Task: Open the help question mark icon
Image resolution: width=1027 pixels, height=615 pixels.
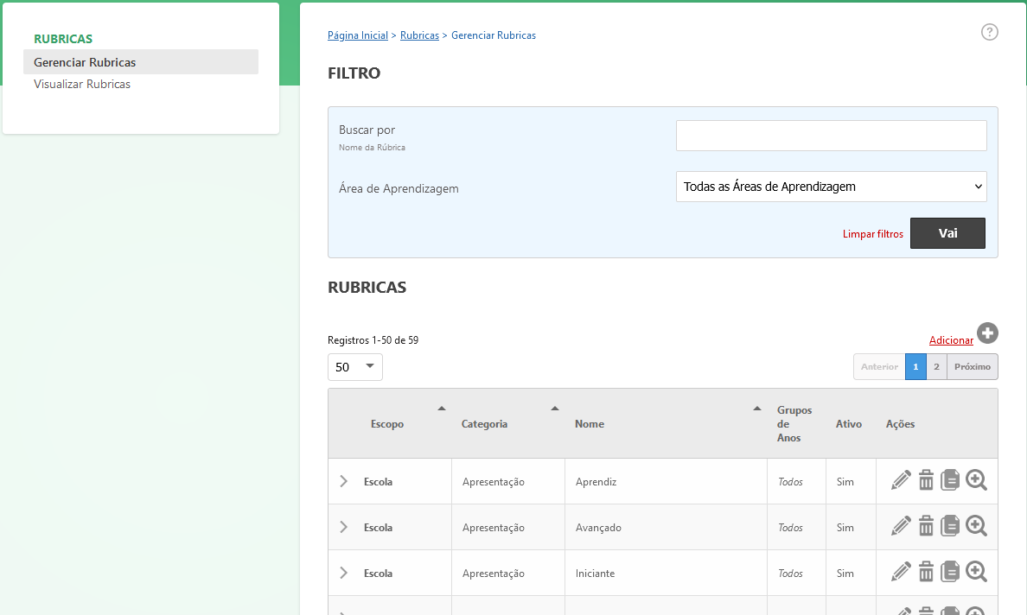Action: click(x=989, y=32)
